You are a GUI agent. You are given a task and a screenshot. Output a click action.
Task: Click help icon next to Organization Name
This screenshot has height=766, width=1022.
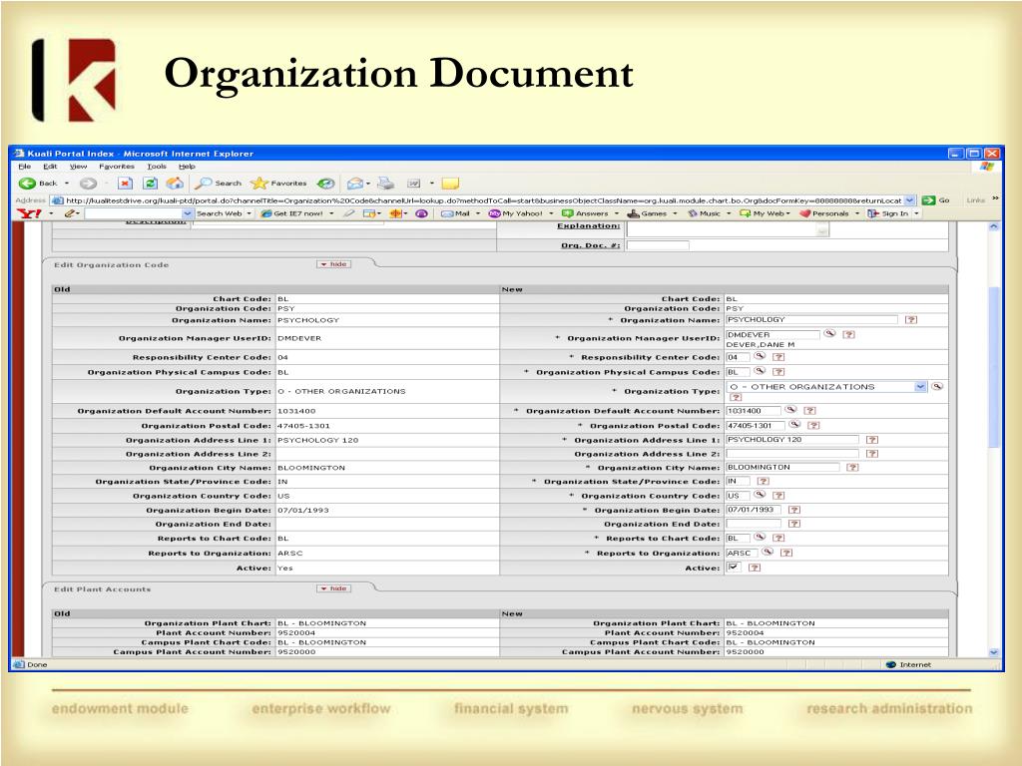(x=911, y=320)
